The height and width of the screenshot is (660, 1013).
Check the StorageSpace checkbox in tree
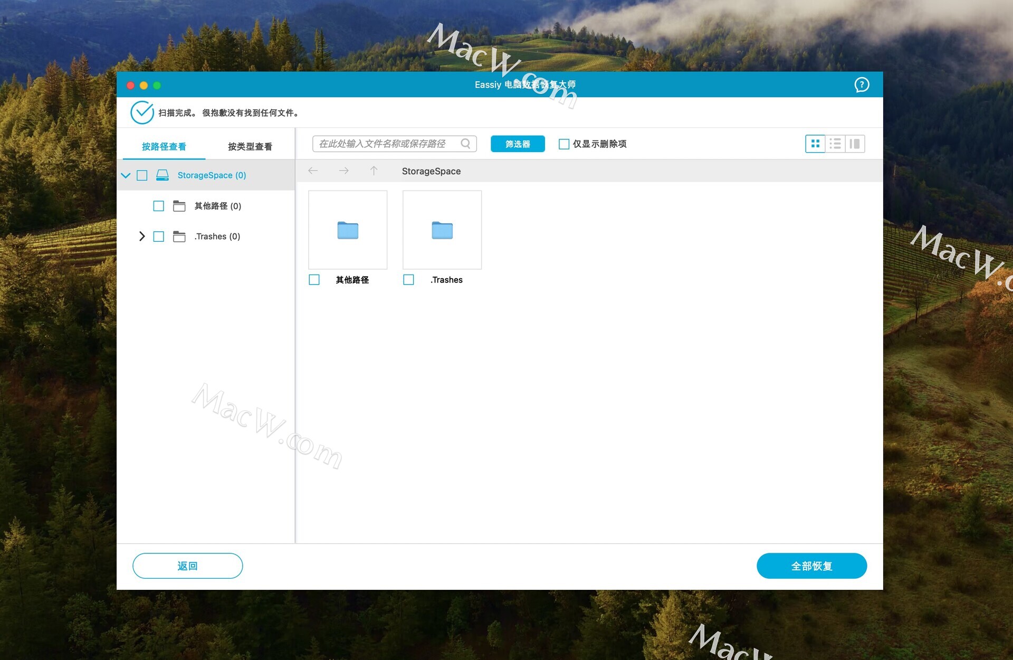142,175
